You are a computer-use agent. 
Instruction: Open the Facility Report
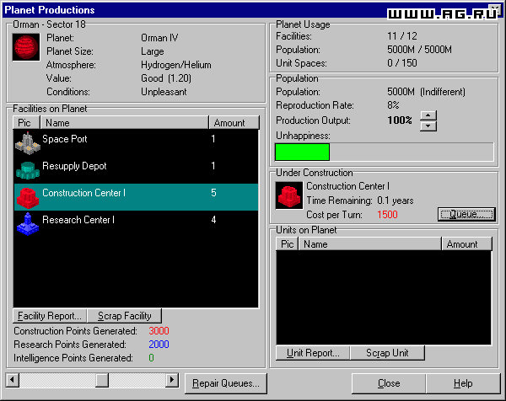tap(50, 316)
